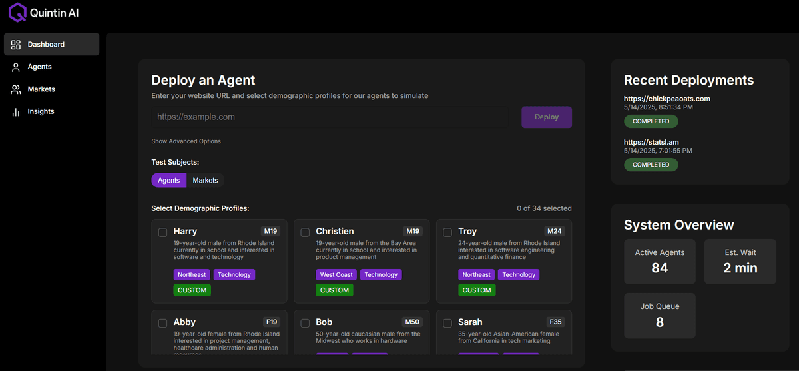Image resolution: width=799 pixels, height=371 pixels.
Task: Open the chickpeaoats.com recent deployment
Action: (x=666, y=99)
